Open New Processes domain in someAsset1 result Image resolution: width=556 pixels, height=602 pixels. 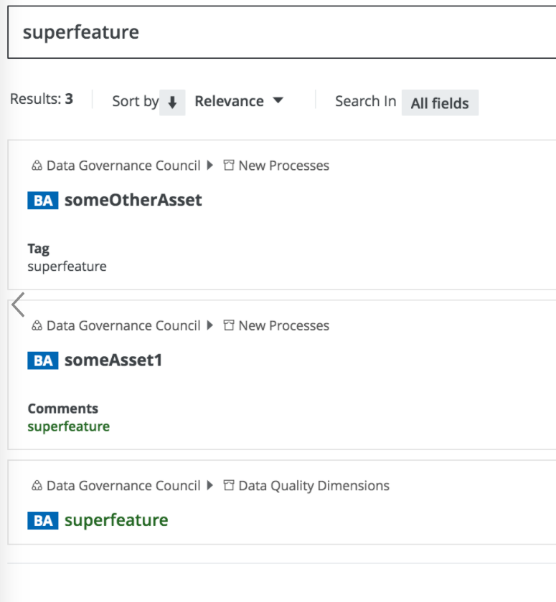[x=283, y=325]
